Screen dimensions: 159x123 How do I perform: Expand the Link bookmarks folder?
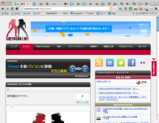pos(27,13)
